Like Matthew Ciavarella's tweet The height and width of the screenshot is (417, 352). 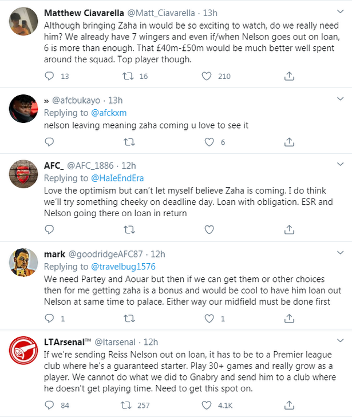[209, 76]
